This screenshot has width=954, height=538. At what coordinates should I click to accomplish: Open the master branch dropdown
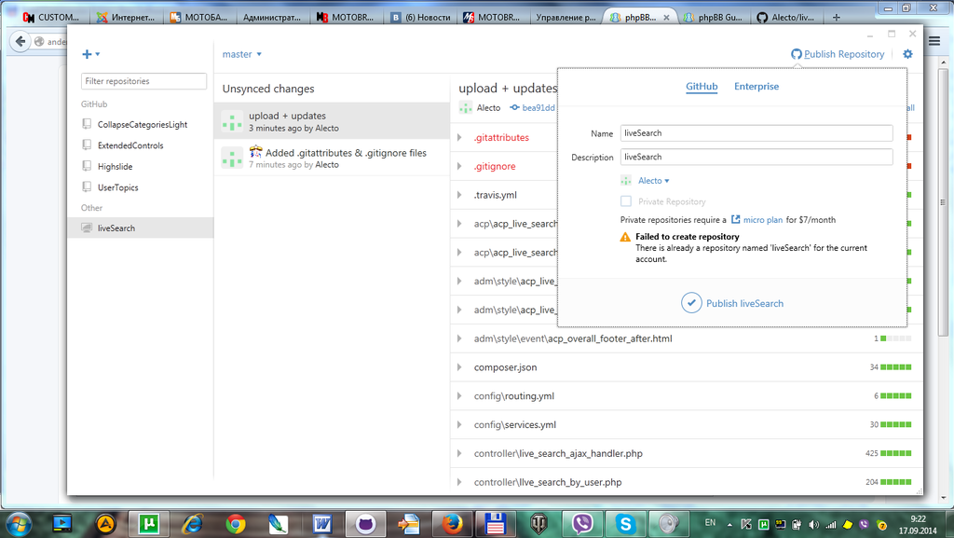242,54
